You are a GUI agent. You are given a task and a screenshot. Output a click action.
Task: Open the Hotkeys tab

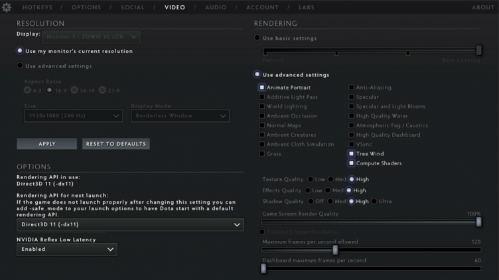[x=37, y=7]
